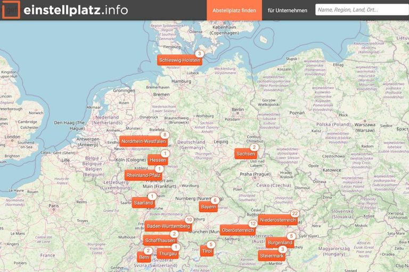Select the Sachsen region marker
The height and width of the screenshot is (272, 409).
(x=246, y=154)
